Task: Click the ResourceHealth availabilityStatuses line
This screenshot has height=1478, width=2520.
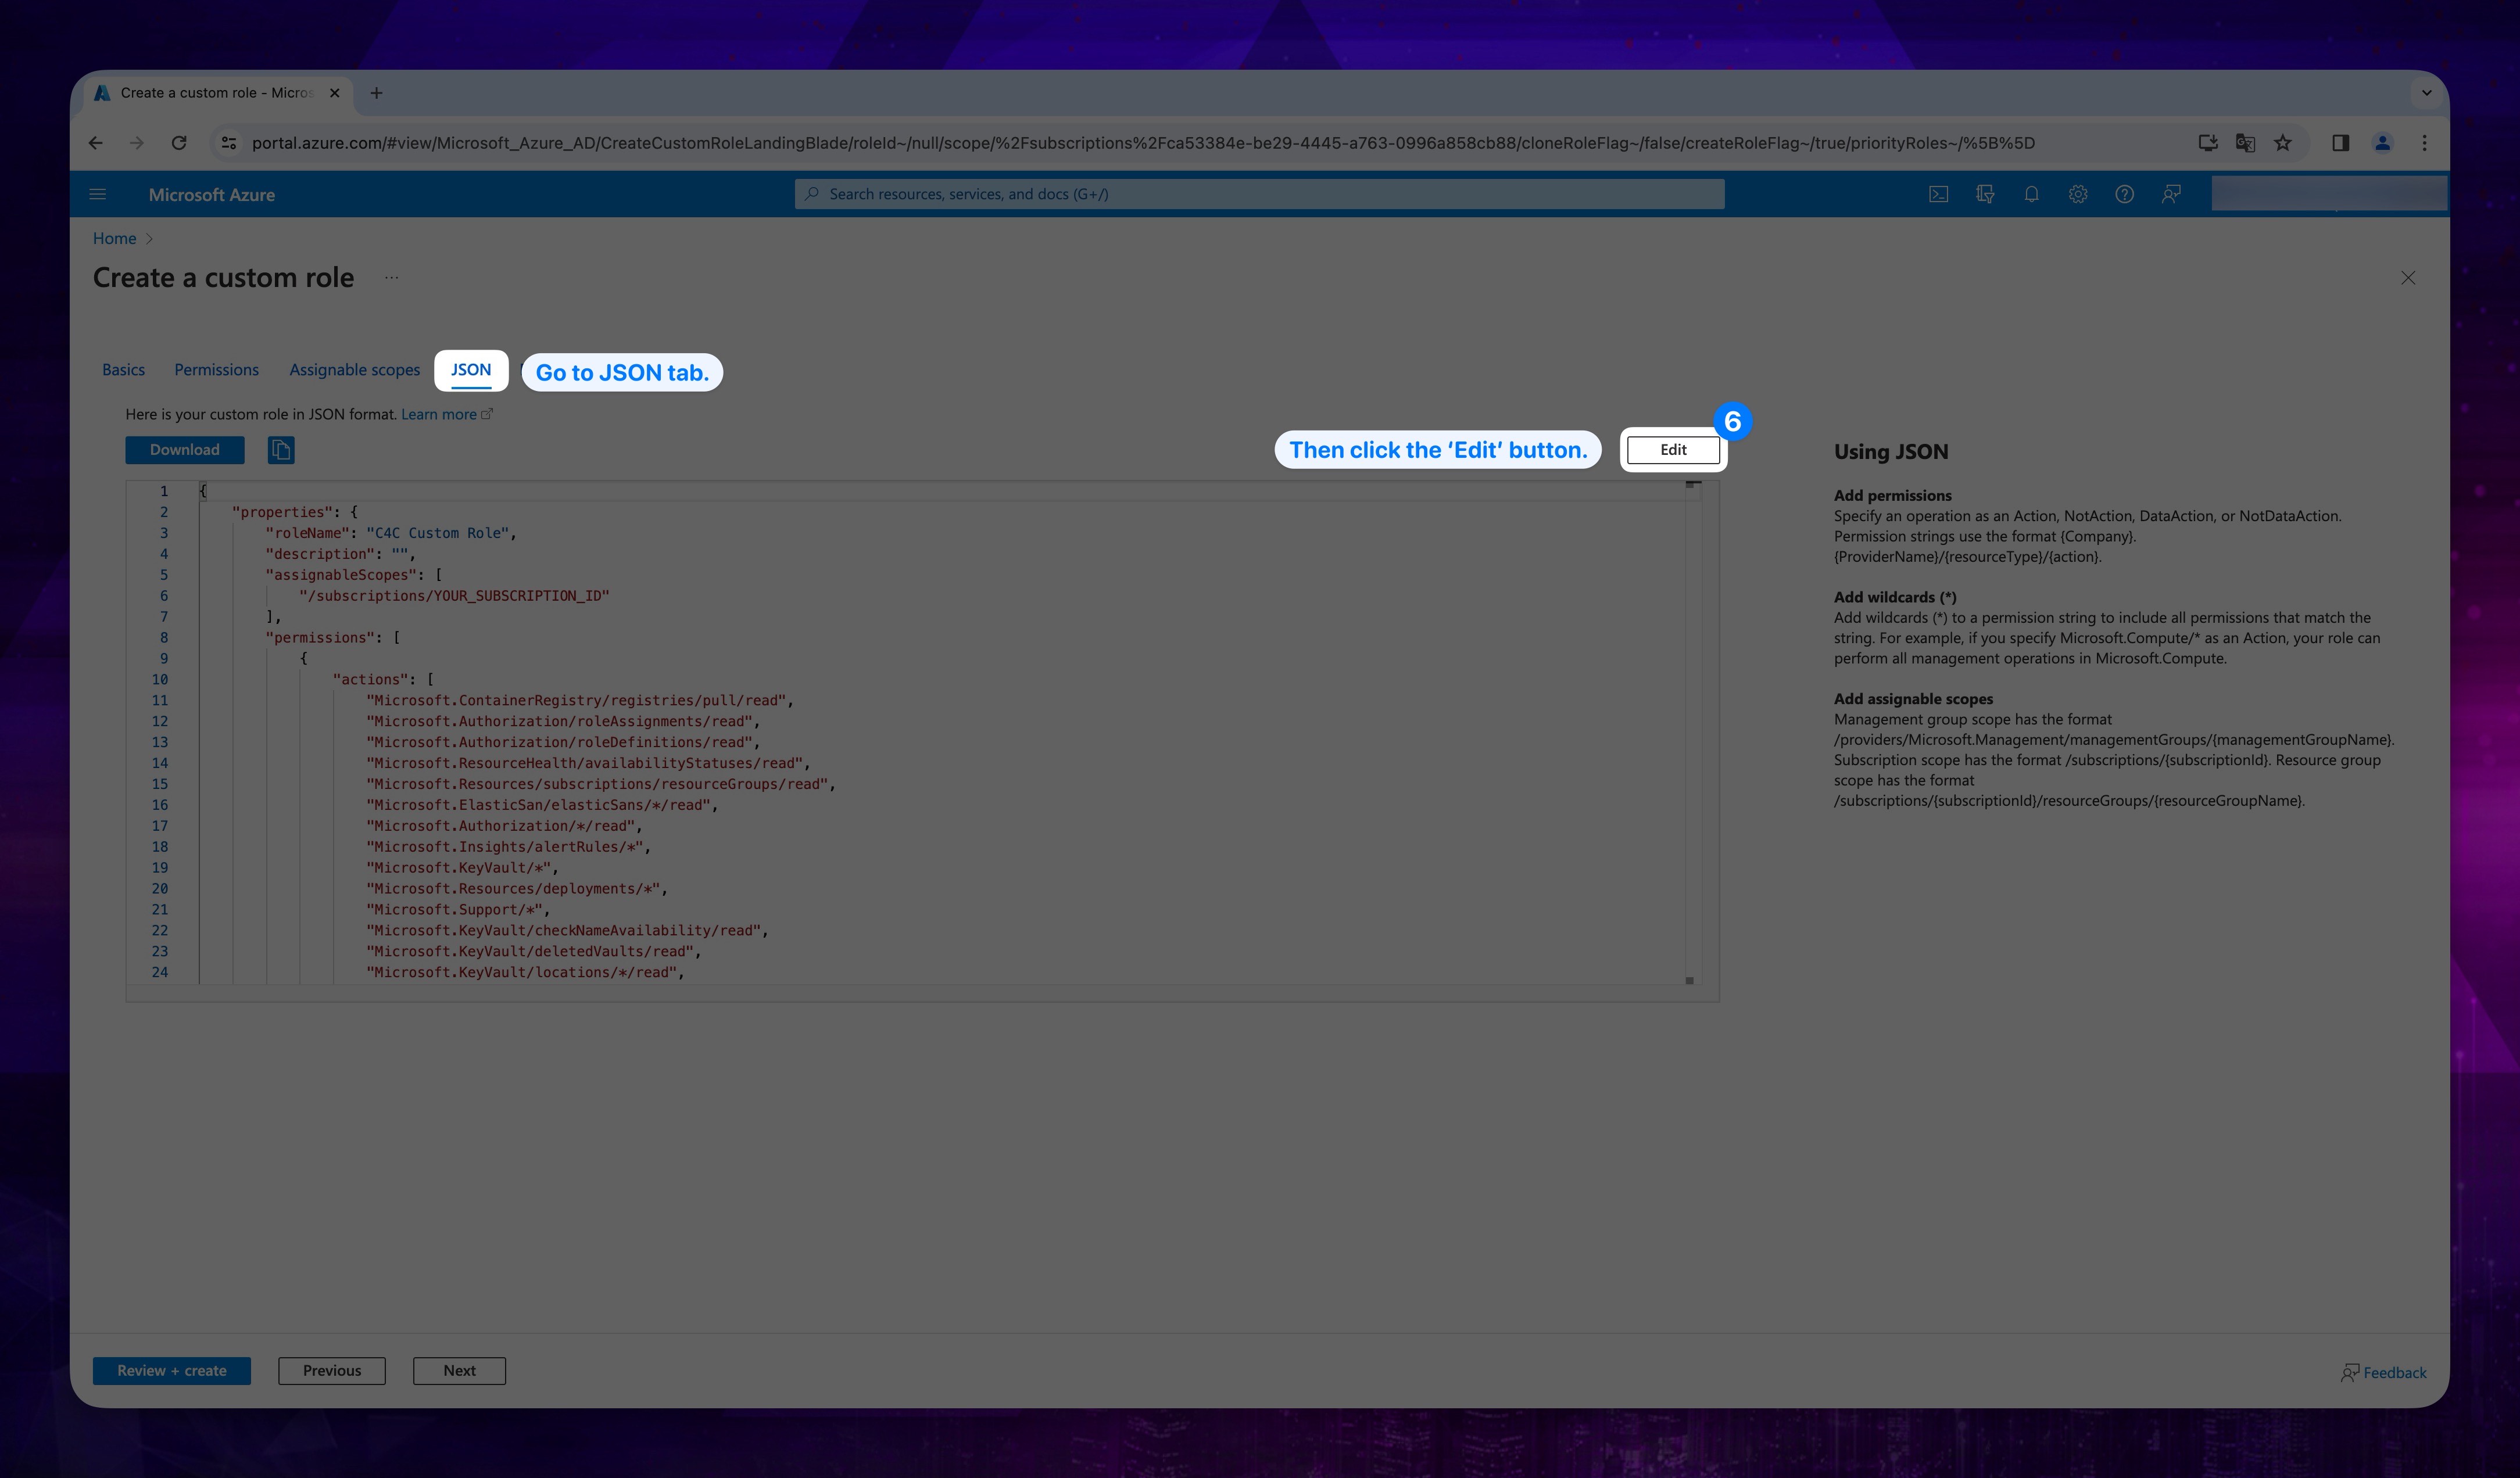Action: pyautogui.click(x=588, y=763)
